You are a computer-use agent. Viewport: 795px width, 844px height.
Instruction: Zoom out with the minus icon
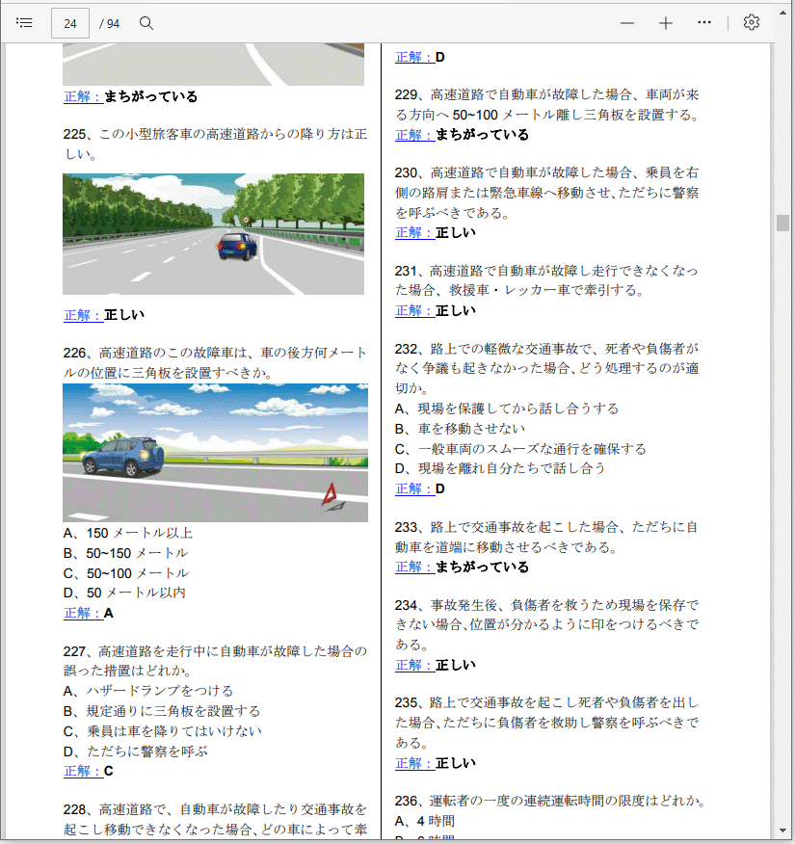(x=627, y=23)
